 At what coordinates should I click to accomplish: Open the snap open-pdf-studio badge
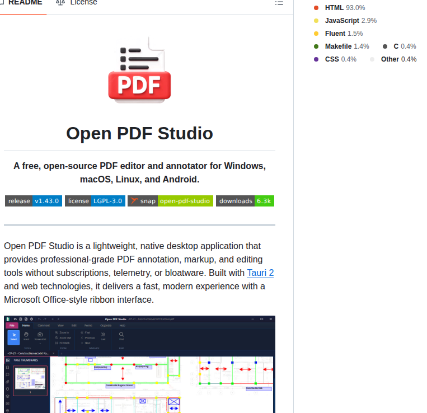pyautogui.click(x=171, y=201)
